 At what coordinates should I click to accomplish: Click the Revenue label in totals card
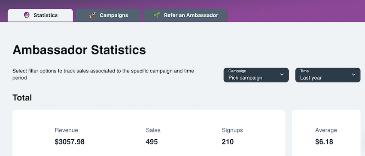coord(66,130)
